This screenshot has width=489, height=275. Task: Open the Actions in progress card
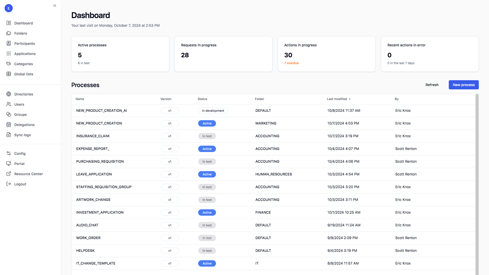pyautogui.click(x=327, y=54)
